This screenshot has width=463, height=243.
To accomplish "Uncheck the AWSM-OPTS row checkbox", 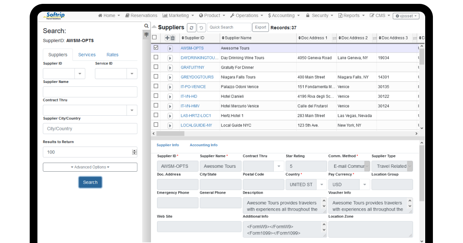I will (156, 48).
